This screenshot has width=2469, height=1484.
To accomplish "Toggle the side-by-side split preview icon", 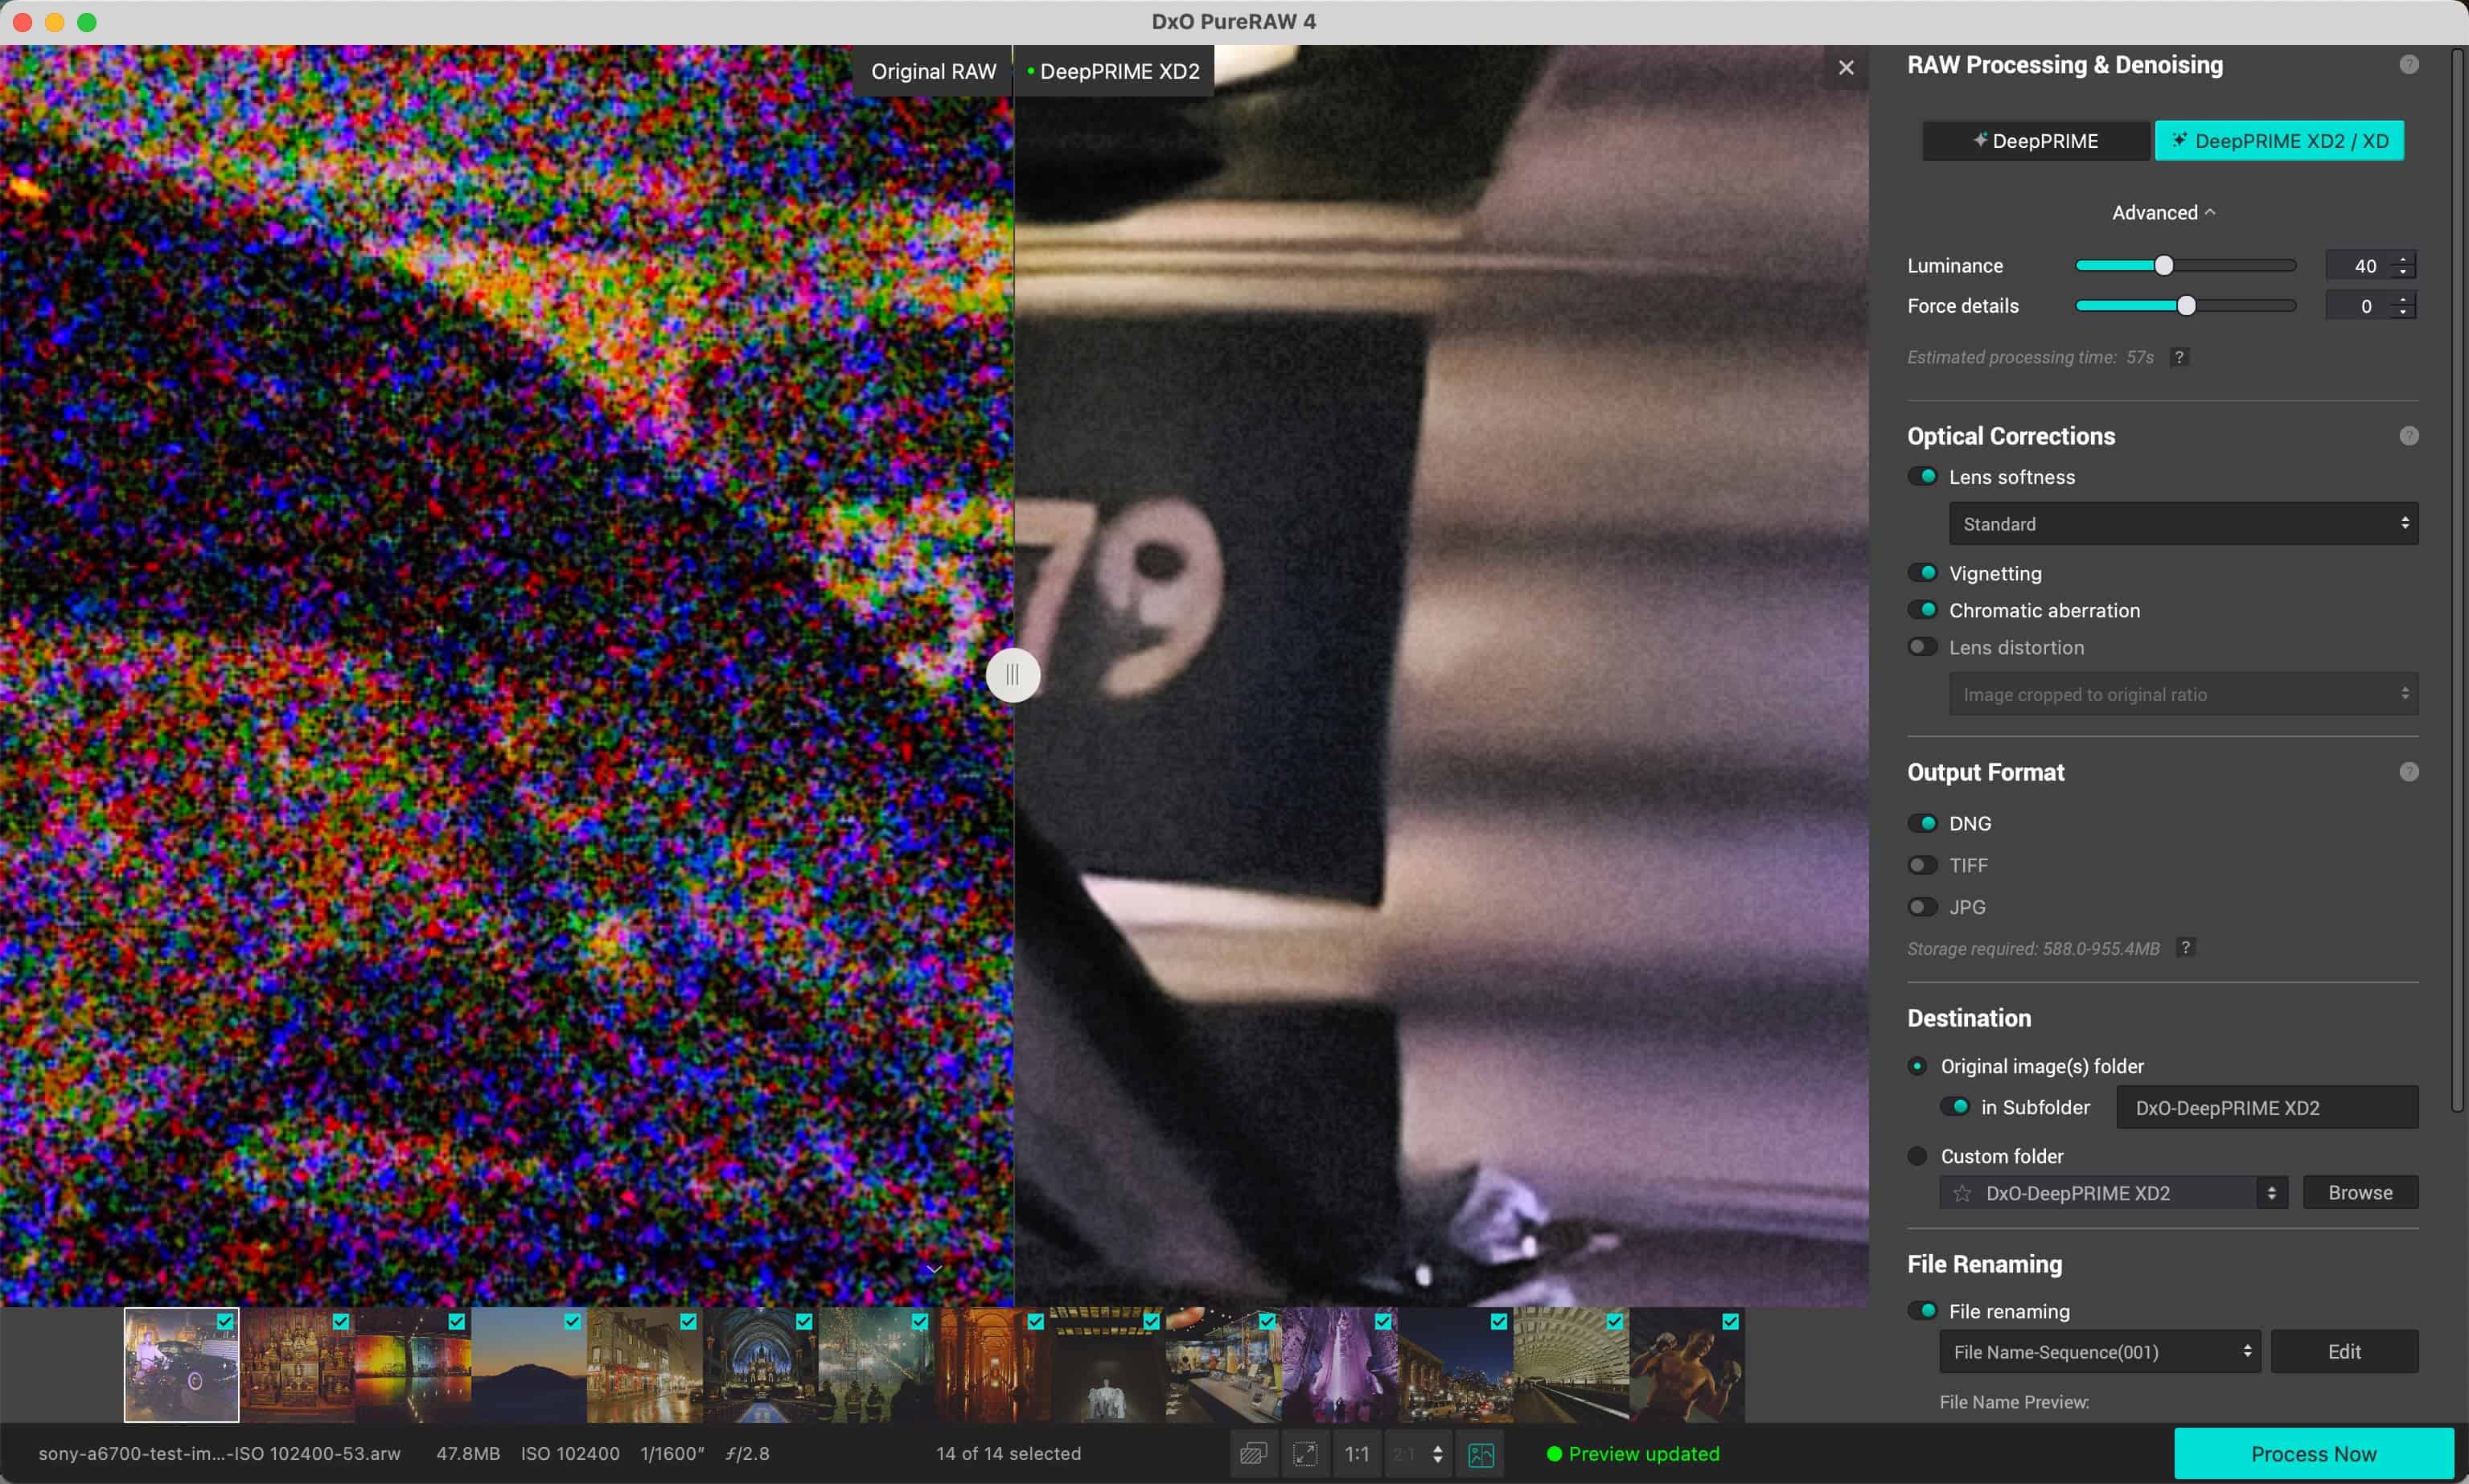I will click(x=1481, y=1453).
